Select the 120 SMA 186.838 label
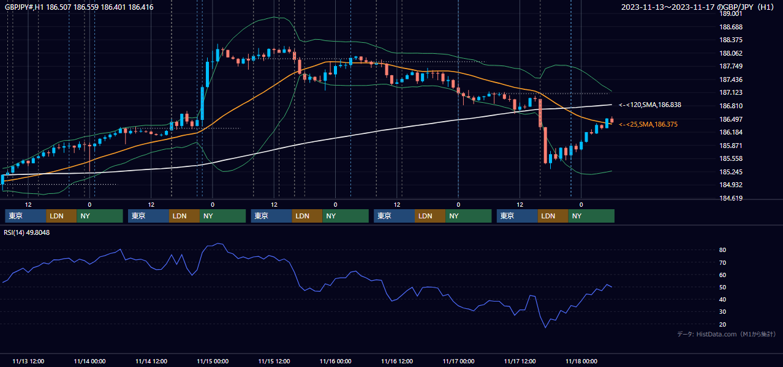This screenshot has height=367, width=783. pos(650,105)
